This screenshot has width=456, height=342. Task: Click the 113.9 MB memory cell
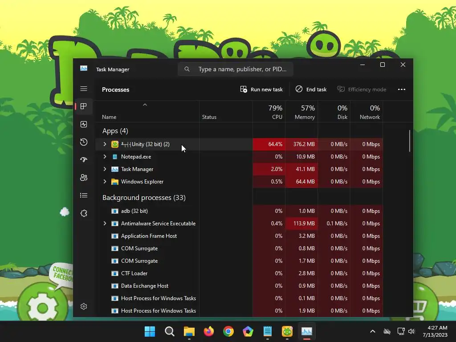click(x=301, y=224)
